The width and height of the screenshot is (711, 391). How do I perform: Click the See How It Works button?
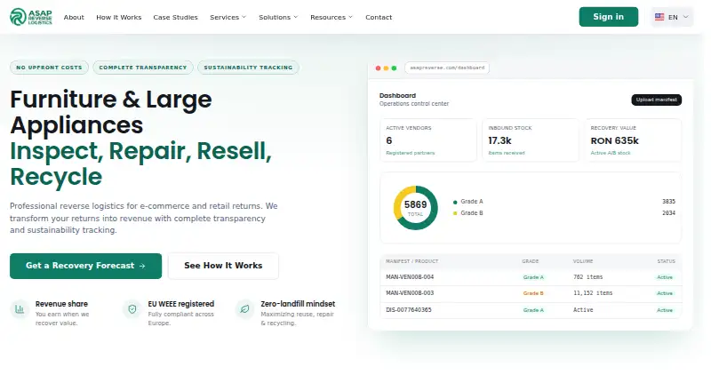coord(223,266)
